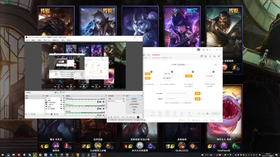
Task: Open the OBS Profile menu
Action: click(47, 40)
